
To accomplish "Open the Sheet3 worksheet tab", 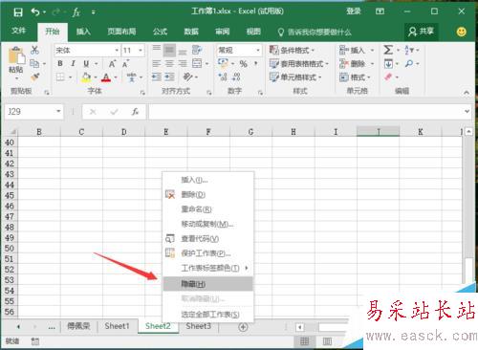I will point(199,326).
